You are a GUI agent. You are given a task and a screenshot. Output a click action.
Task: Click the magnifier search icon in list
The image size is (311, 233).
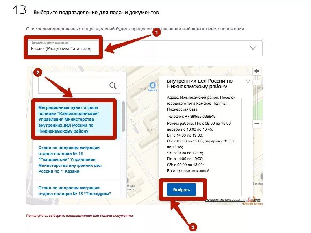click(x=113, y=86)
